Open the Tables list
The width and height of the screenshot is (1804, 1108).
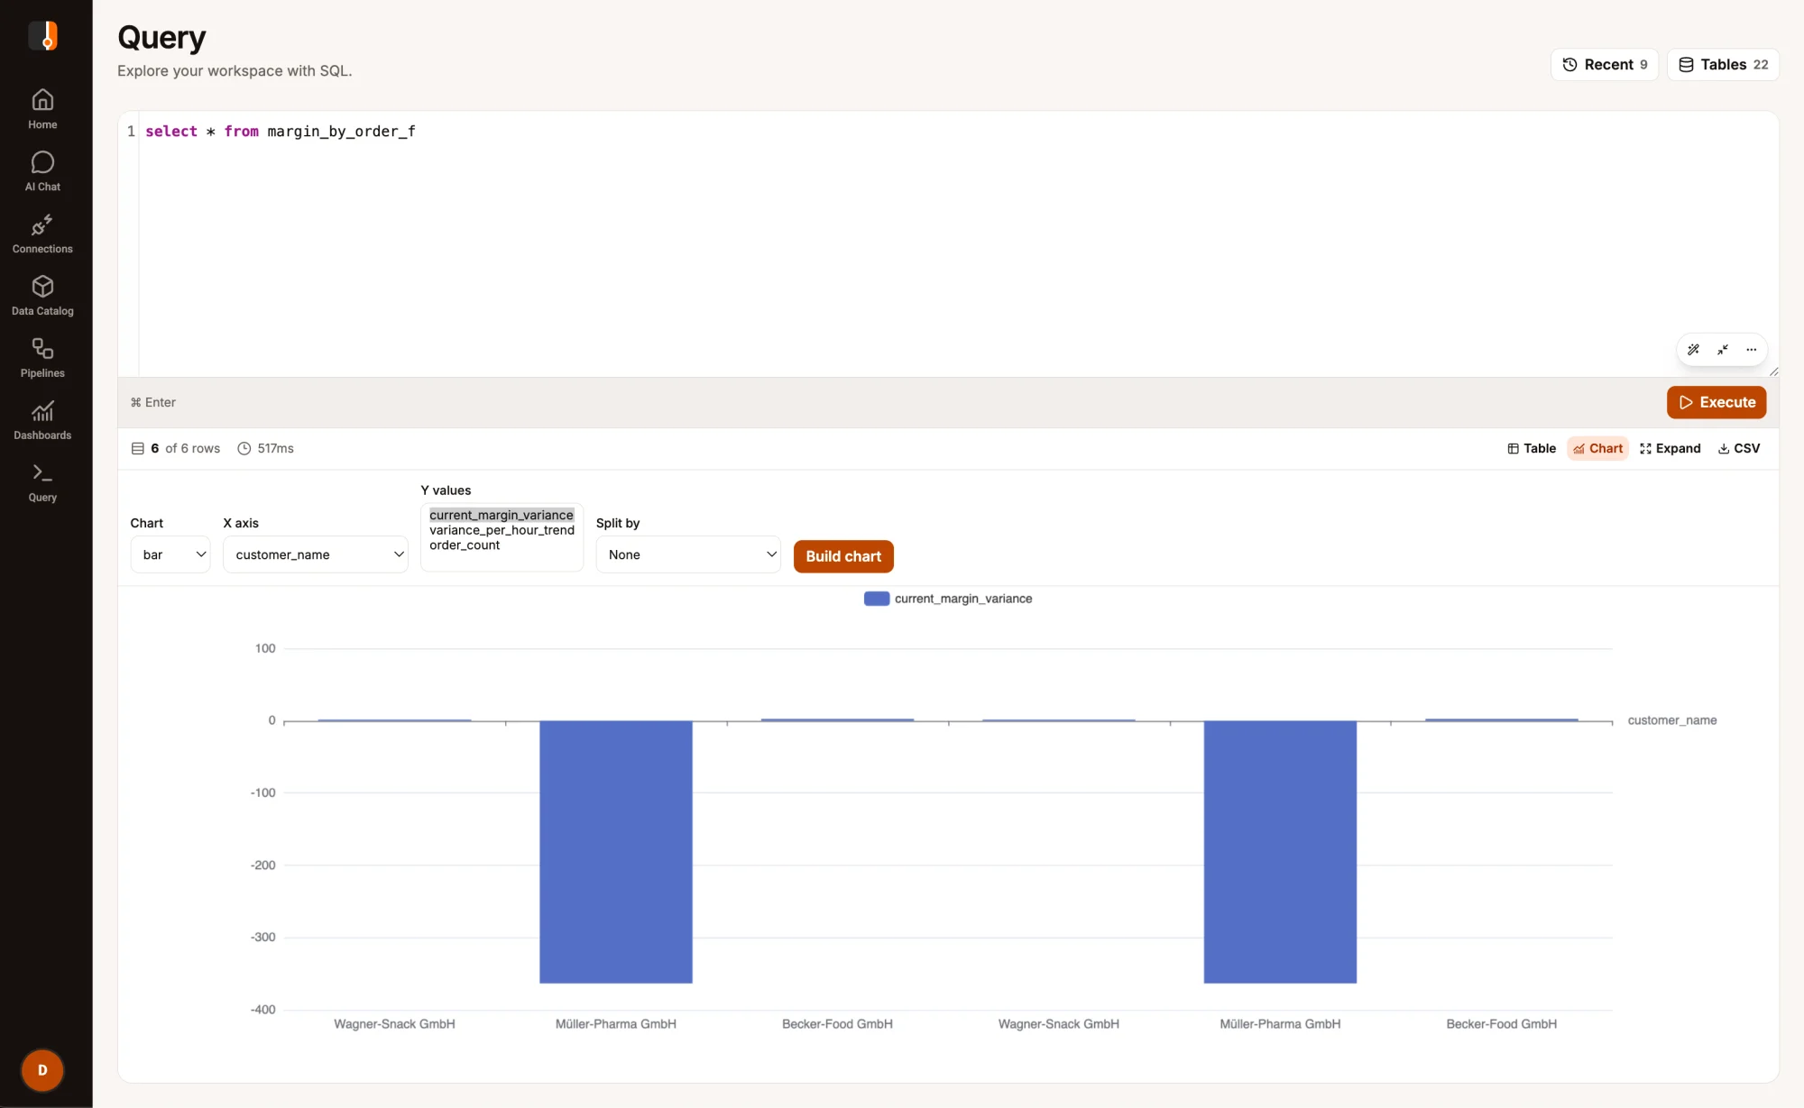(1723, 65)
